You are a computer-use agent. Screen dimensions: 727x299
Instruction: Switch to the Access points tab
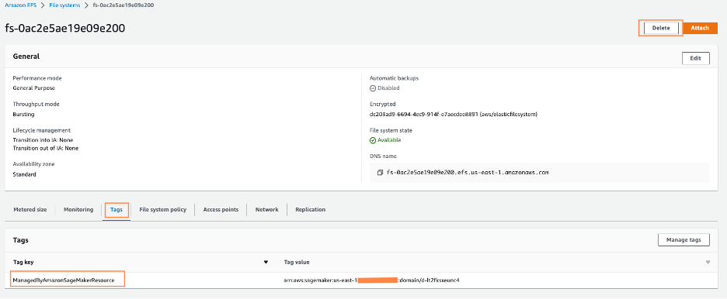pyautogui.click(x=221, y=210)
